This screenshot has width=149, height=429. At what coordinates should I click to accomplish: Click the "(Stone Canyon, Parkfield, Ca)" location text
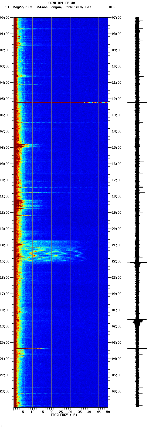tap(64, 7)
